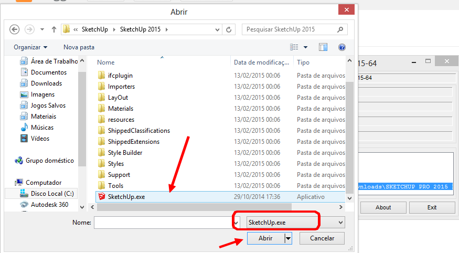The image size is (459, 253).
Task: Open help with the question mark icon
Action: pos(341,47)
